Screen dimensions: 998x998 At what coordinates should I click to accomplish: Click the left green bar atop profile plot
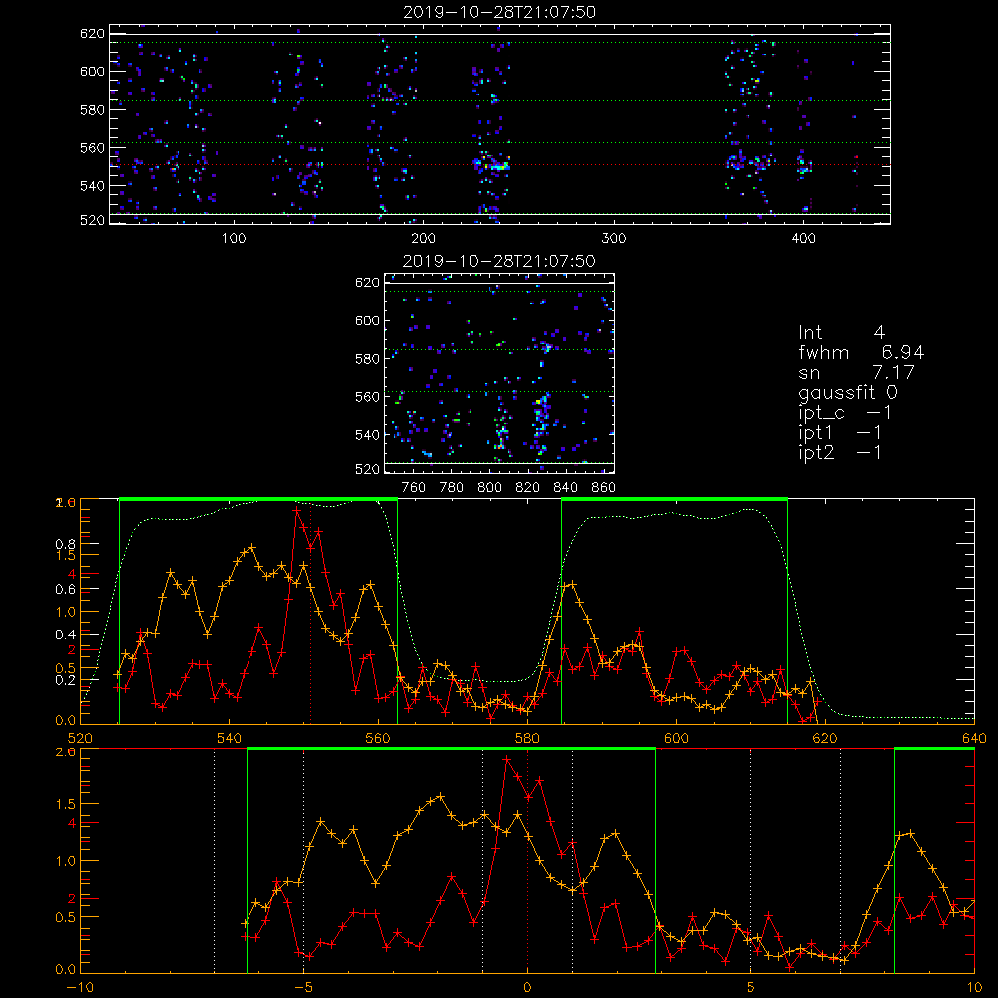pyautogui.click(x=258, y=500)
